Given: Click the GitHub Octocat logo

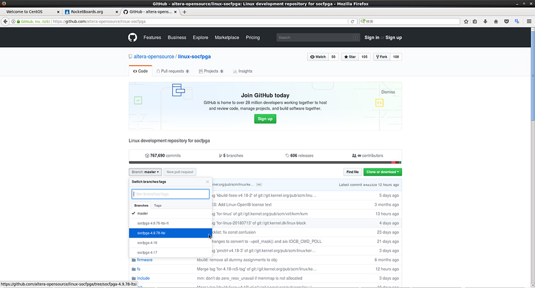Looking at the screenshot, I should (132, 37).
